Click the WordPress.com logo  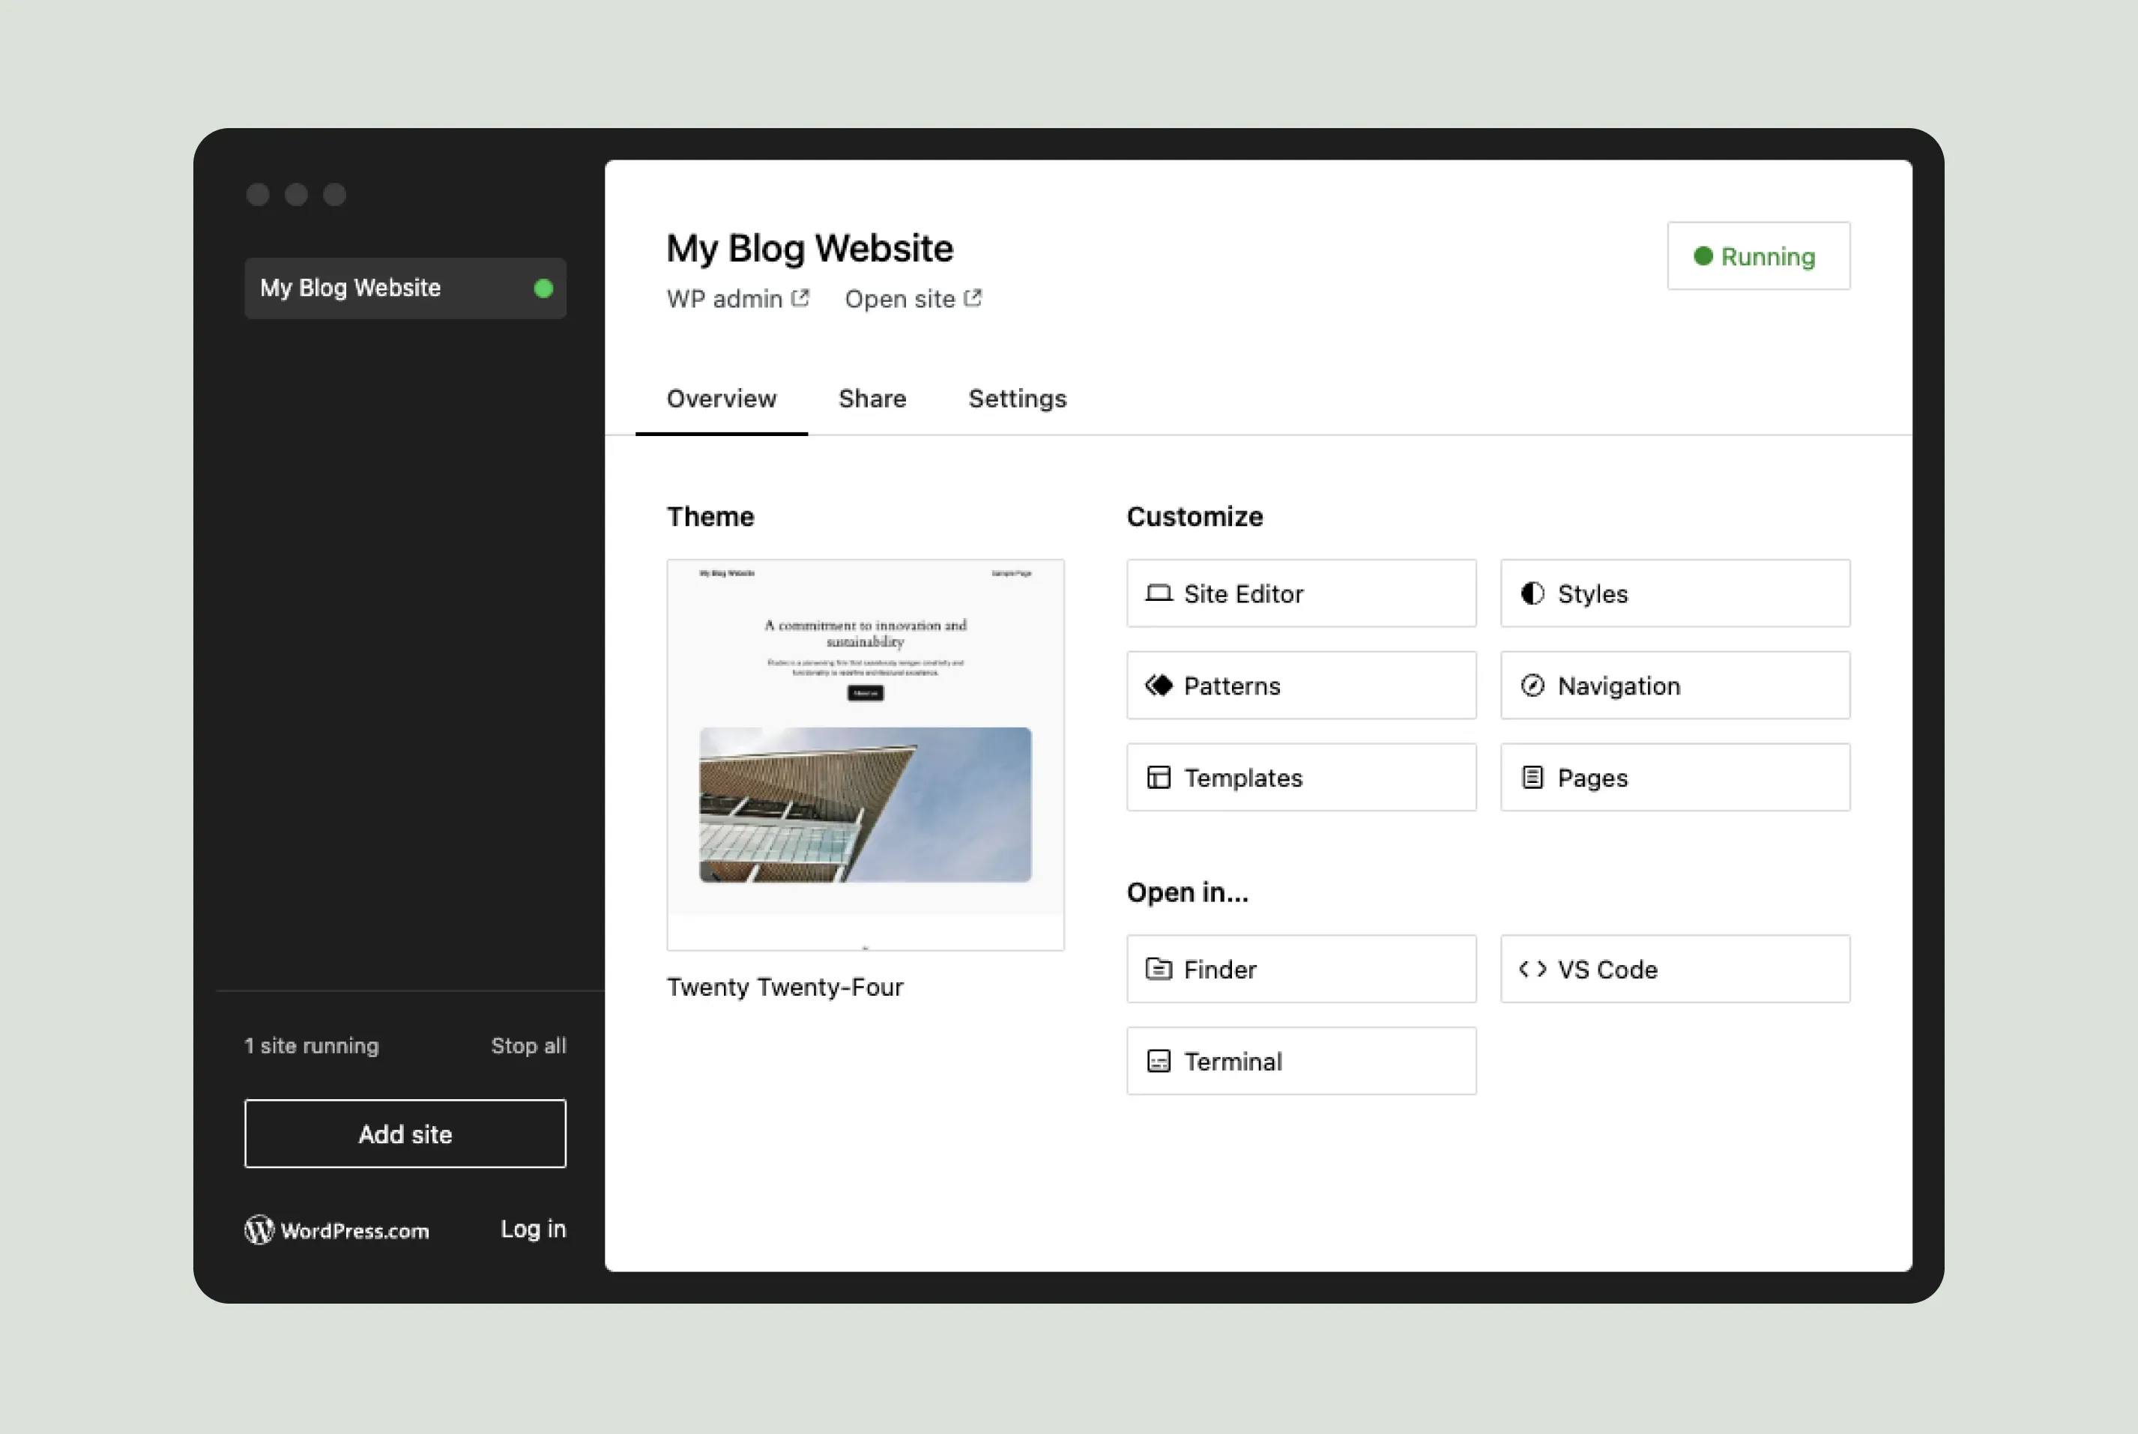(260, 1229)
